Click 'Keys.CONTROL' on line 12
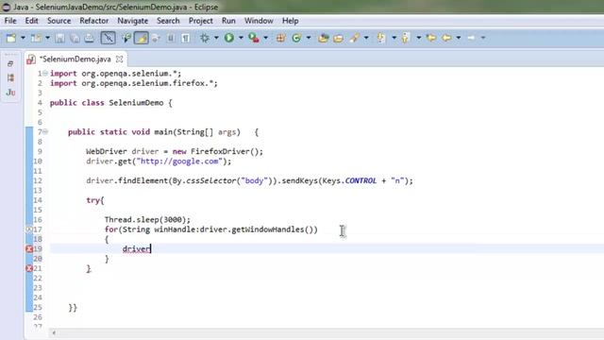 tap(349, 180)
